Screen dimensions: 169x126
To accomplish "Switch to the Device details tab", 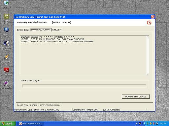I will click(23, 30).
